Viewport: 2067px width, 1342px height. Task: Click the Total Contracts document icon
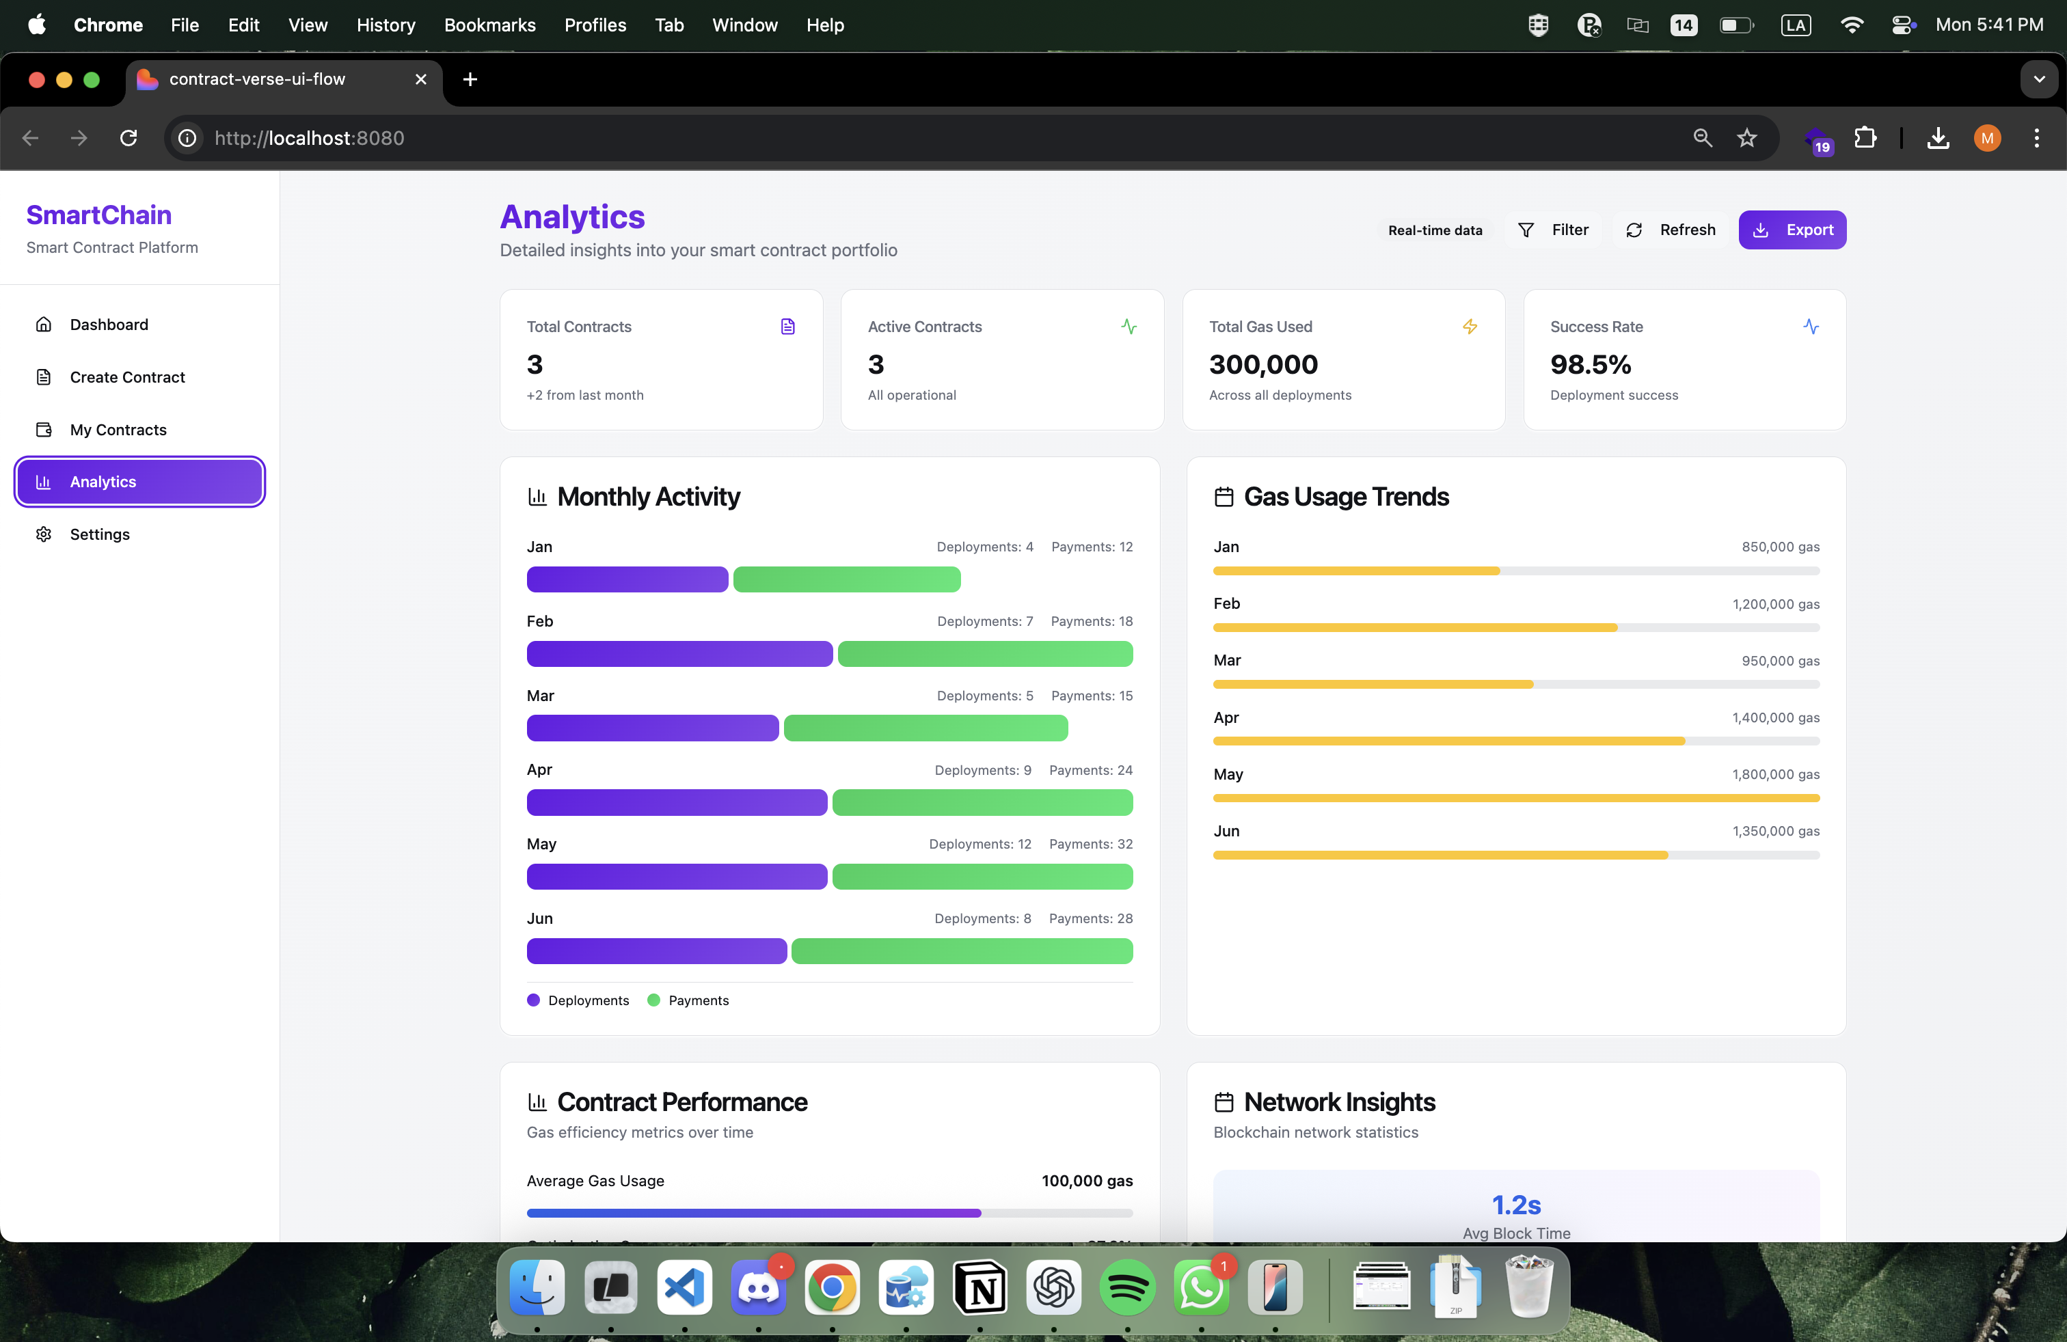pos(787,327)
